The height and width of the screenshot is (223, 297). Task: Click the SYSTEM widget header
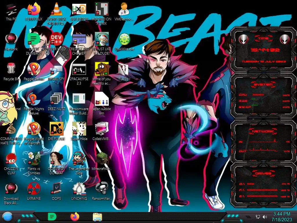coord(263,84)
